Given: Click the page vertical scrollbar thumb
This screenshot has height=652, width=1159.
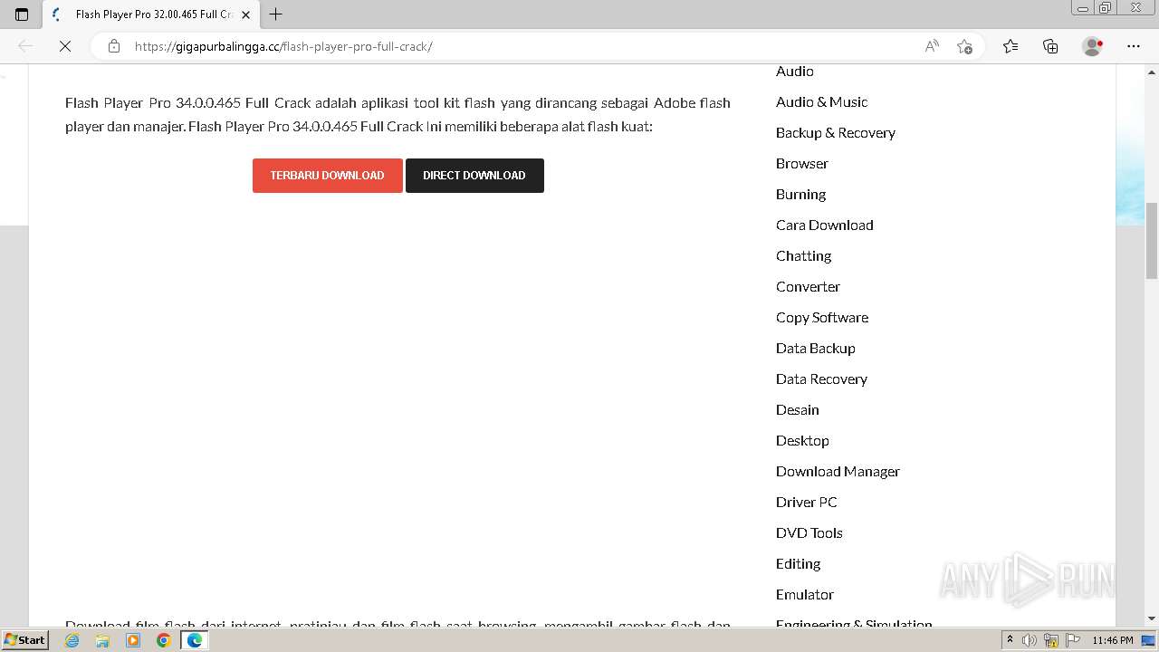Looking at the screenshot, I should tap(1152, 241).
